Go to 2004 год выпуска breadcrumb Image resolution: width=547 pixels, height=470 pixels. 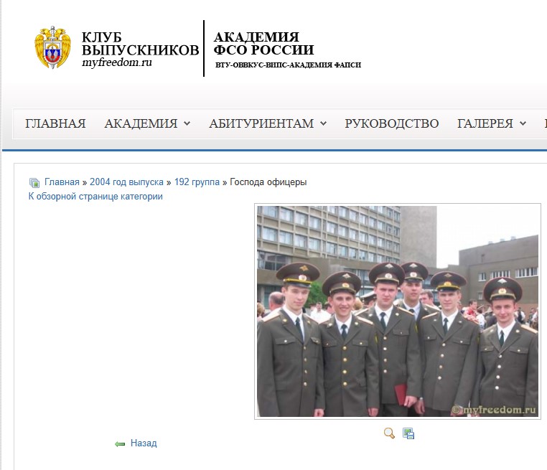(126, 182)
